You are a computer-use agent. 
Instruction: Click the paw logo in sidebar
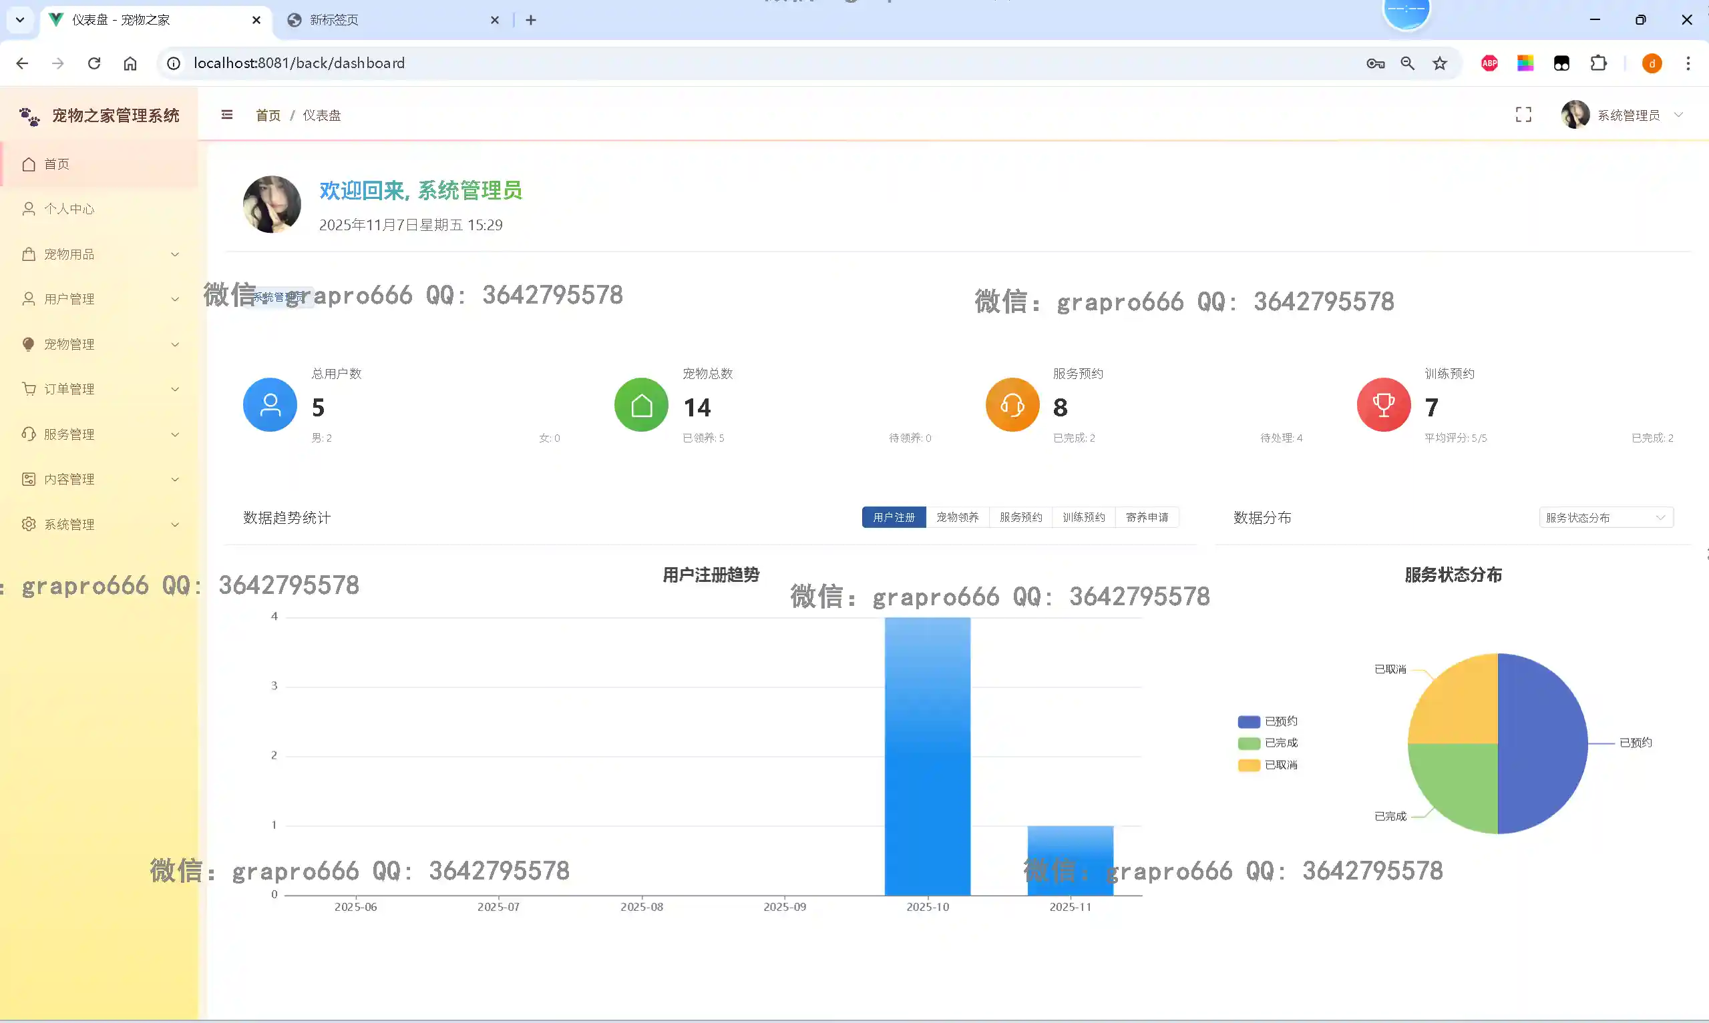click(x=29, y=117)
